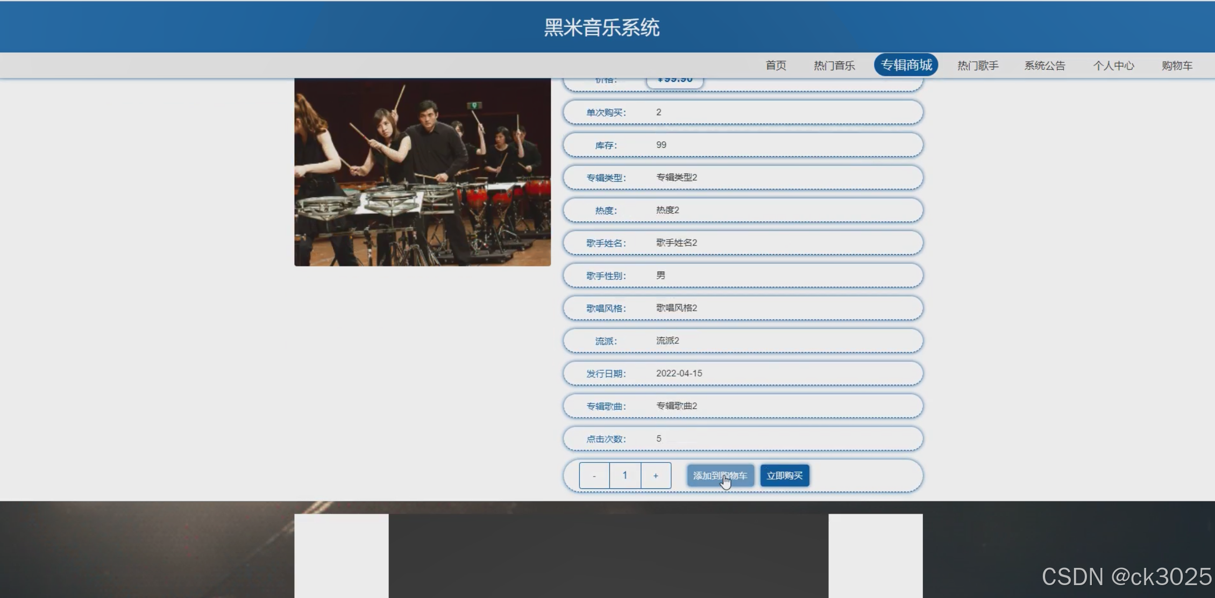Open the 购物车 page

pyautogui.click(x=1177, y=66)
